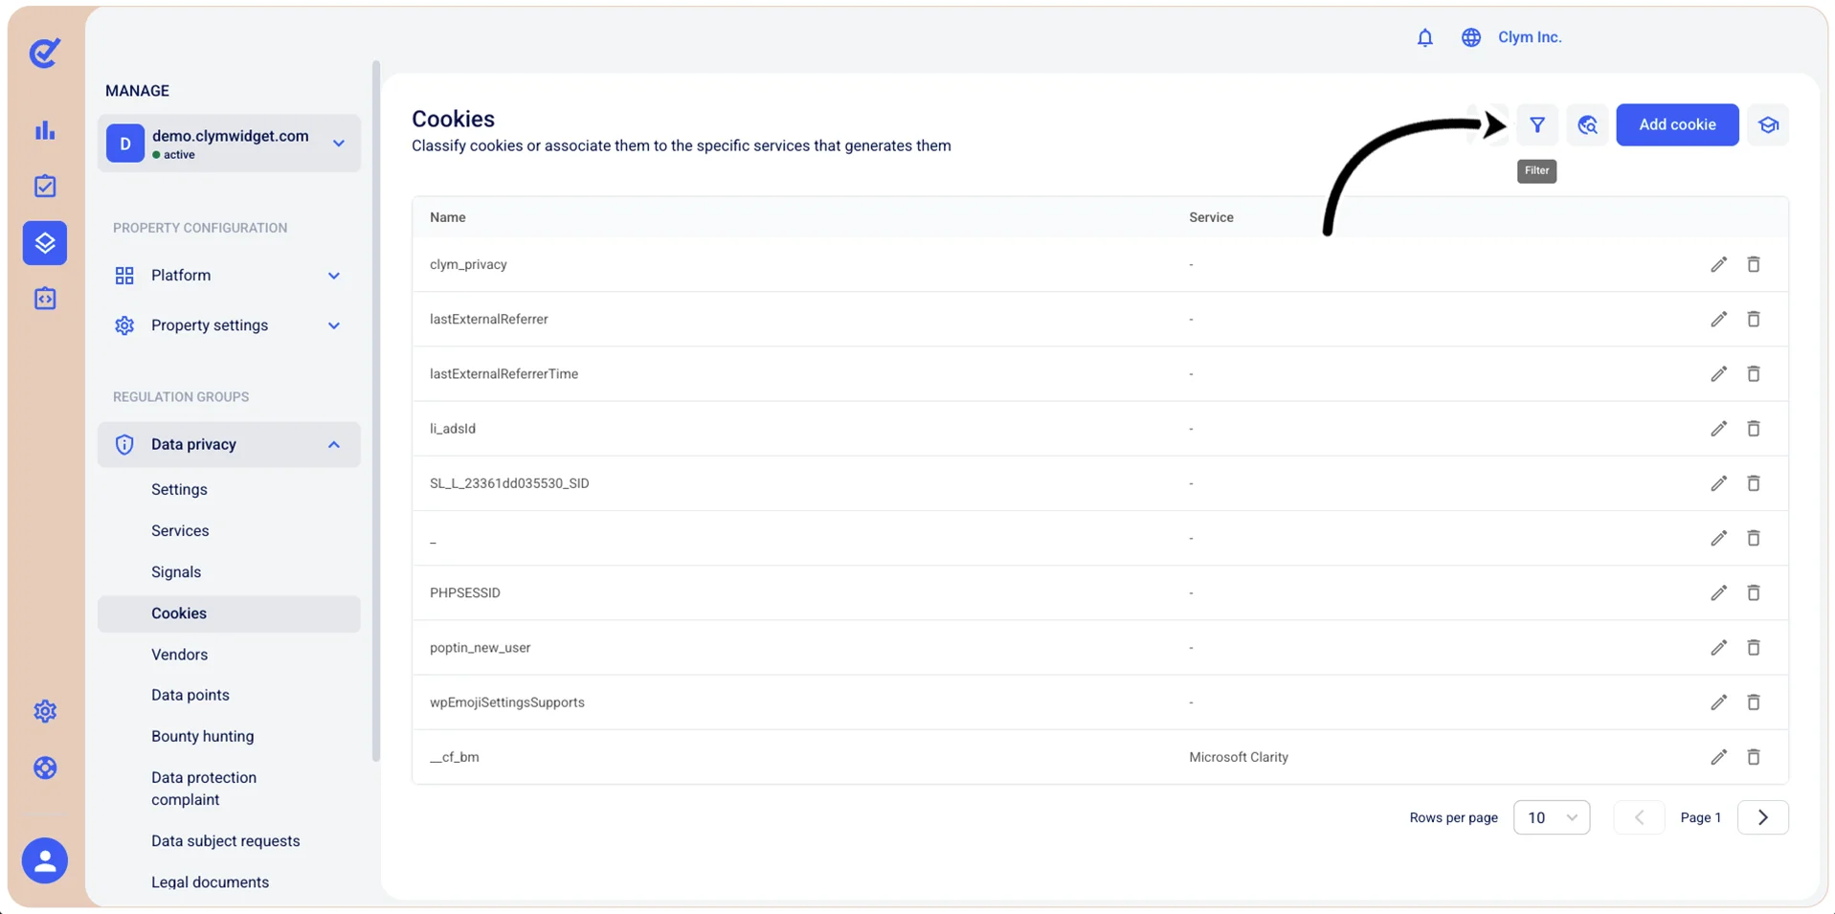Open the Rows per page dropdown
Screen dimensions: 1835x914
(x=1551, y=817)
